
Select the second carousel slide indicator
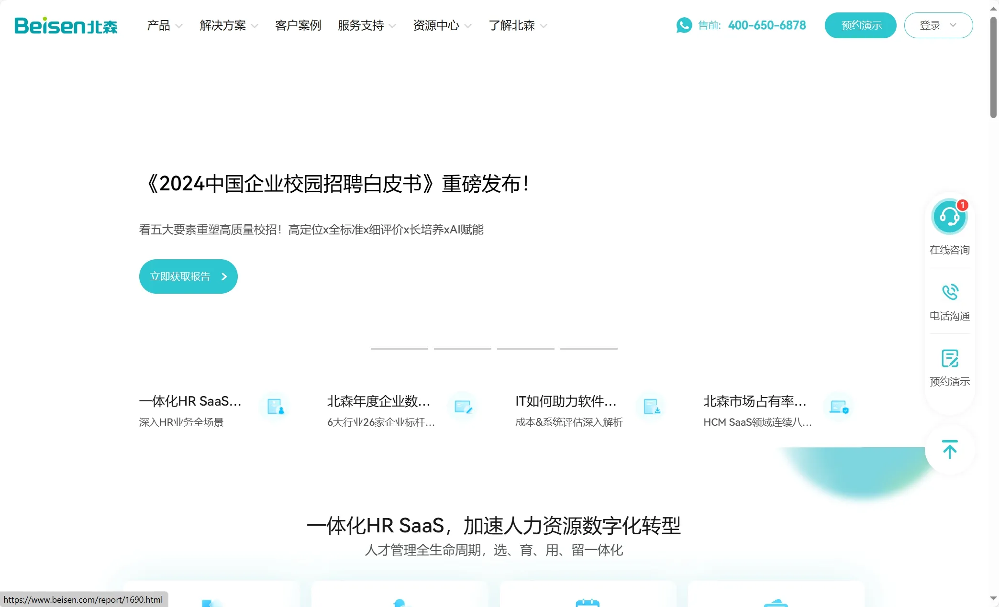click(463, 349)
